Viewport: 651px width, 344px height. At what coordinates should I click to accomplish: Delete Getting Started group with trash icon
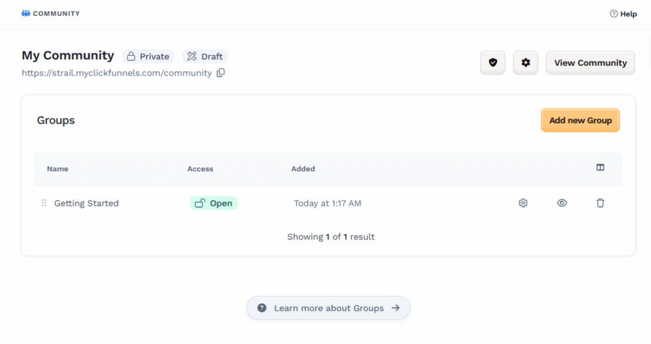pyautogui.click(x=600, y=203)
